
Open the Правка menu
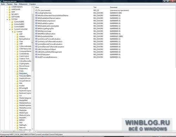(x=10, y=4)
